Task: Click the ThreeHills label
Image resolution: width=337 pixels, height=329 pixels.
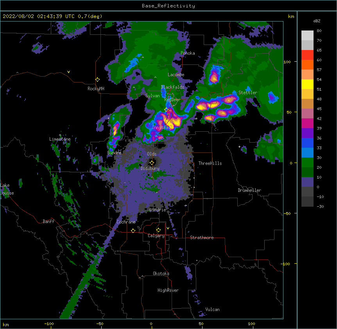Action: 210,163
